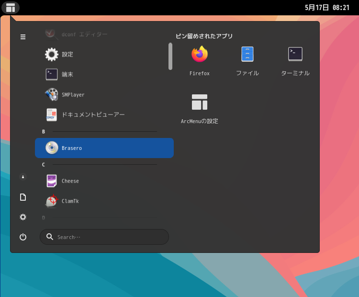Launch SMPlayer from the app list
The image size is (359, 297).
point(104,95)
